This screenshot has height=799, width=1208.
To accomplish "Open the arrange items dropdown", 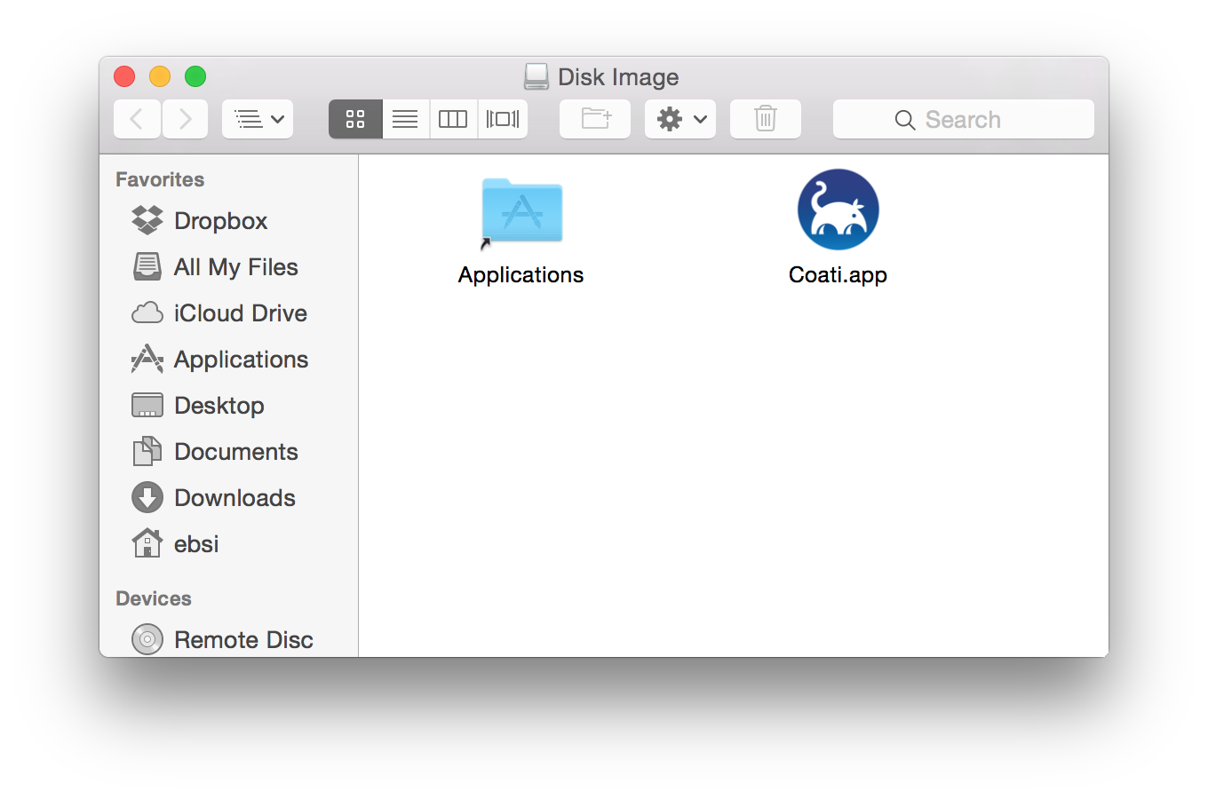I will pyautogui.click(x=258, y=119).
